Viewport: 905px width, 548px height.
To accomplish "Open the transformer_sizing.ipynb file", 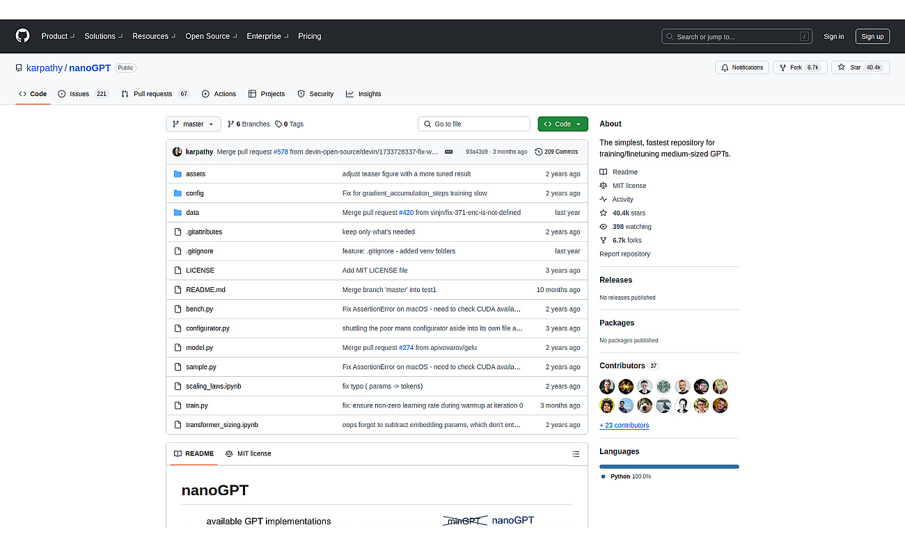I will [222, 425].
